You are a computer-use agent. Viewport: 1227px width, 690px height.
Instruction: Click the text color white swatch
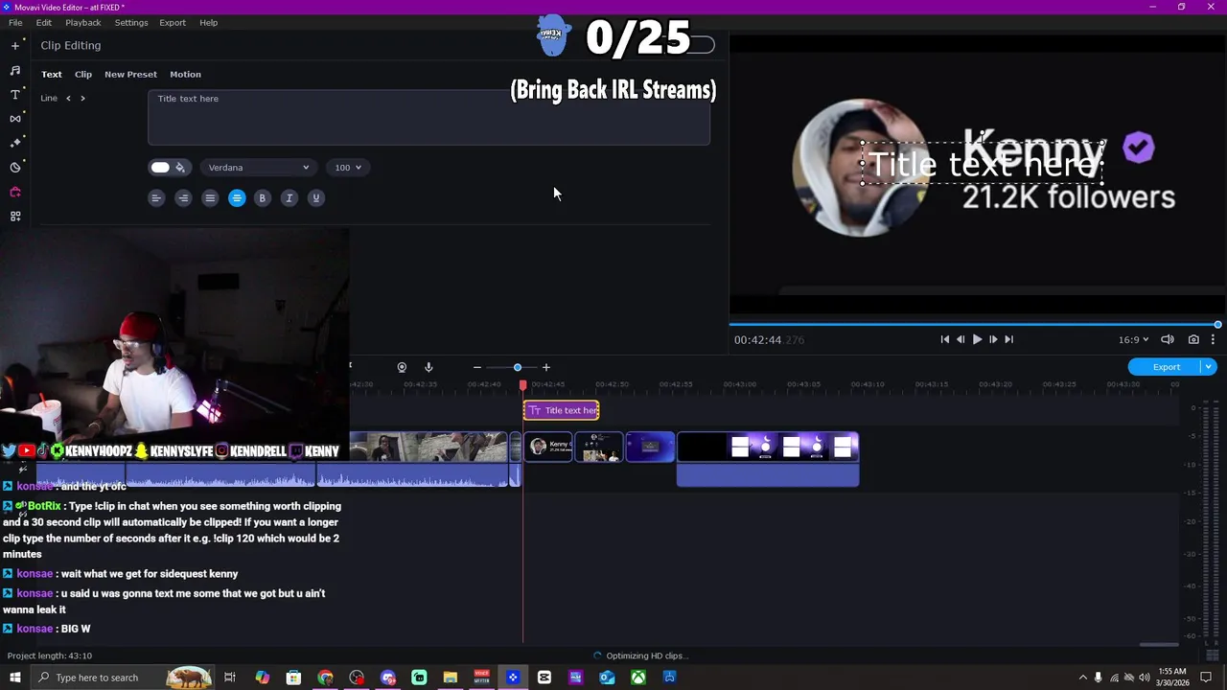pyautogui.click(x=160, y=168)
